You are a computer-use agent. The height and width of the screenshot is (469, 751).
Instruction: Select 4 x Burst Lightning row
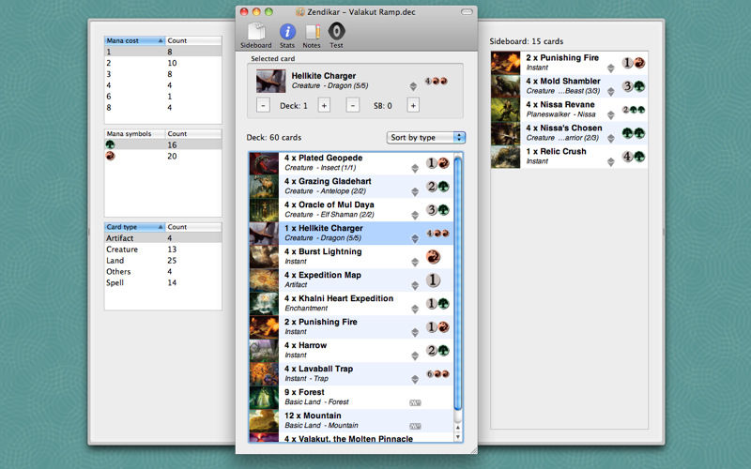click(351, 256)
